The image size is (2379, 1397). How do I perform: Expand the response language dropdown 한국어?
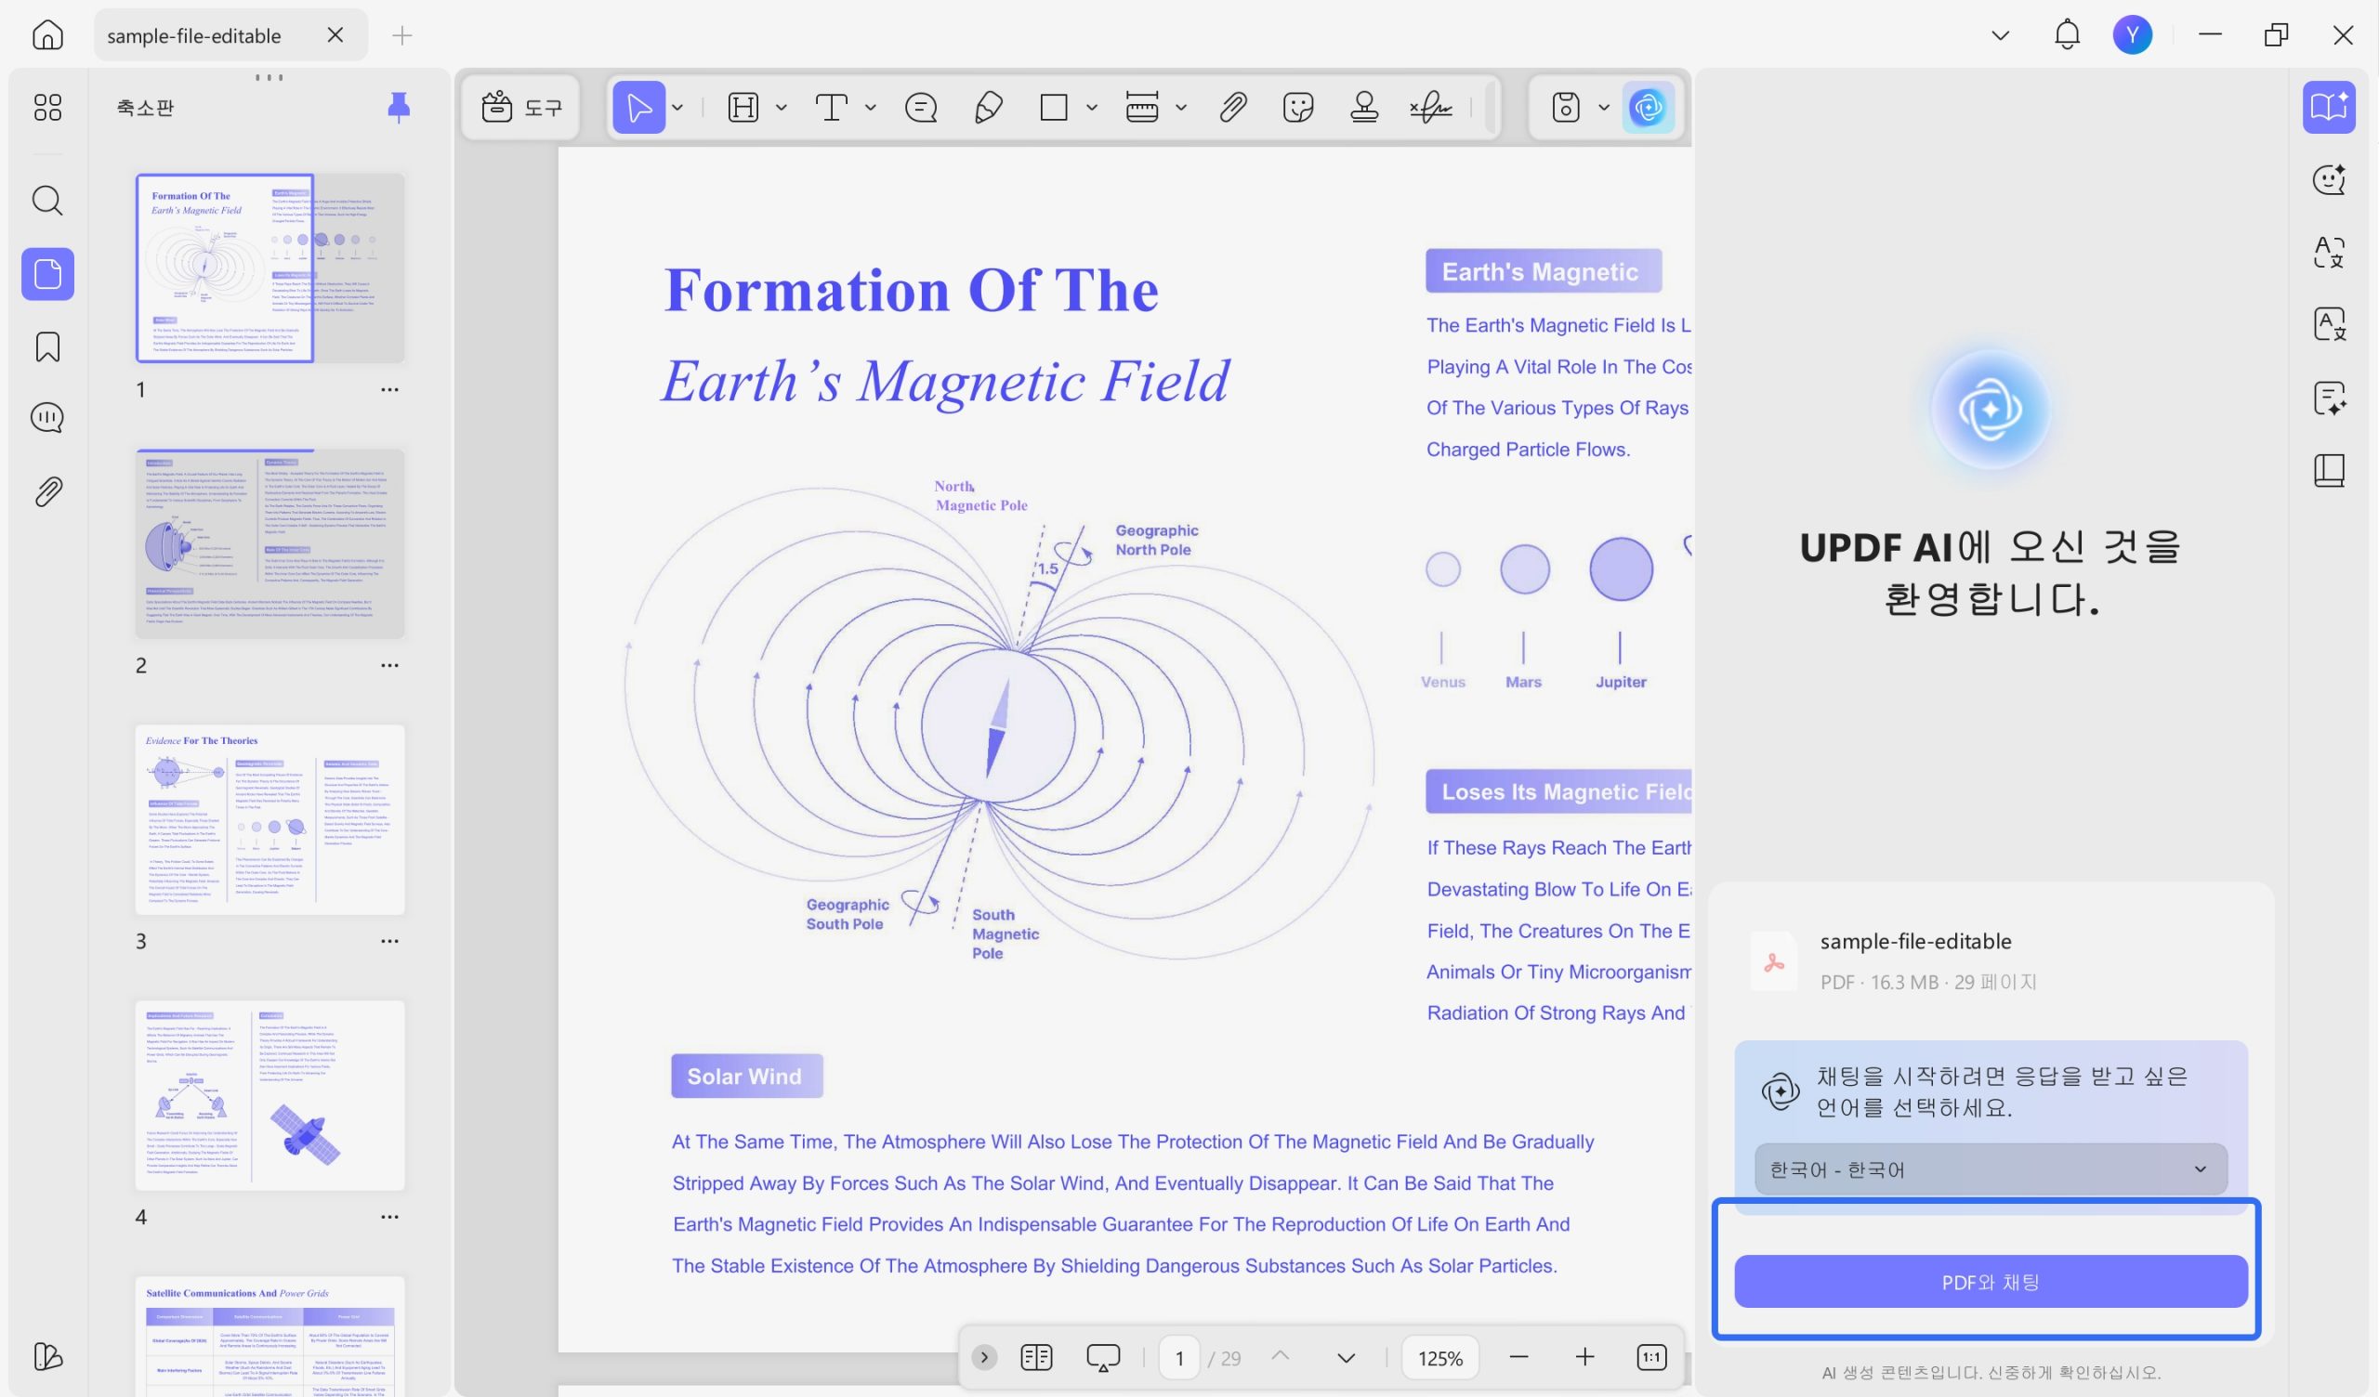[1991, 1169]
